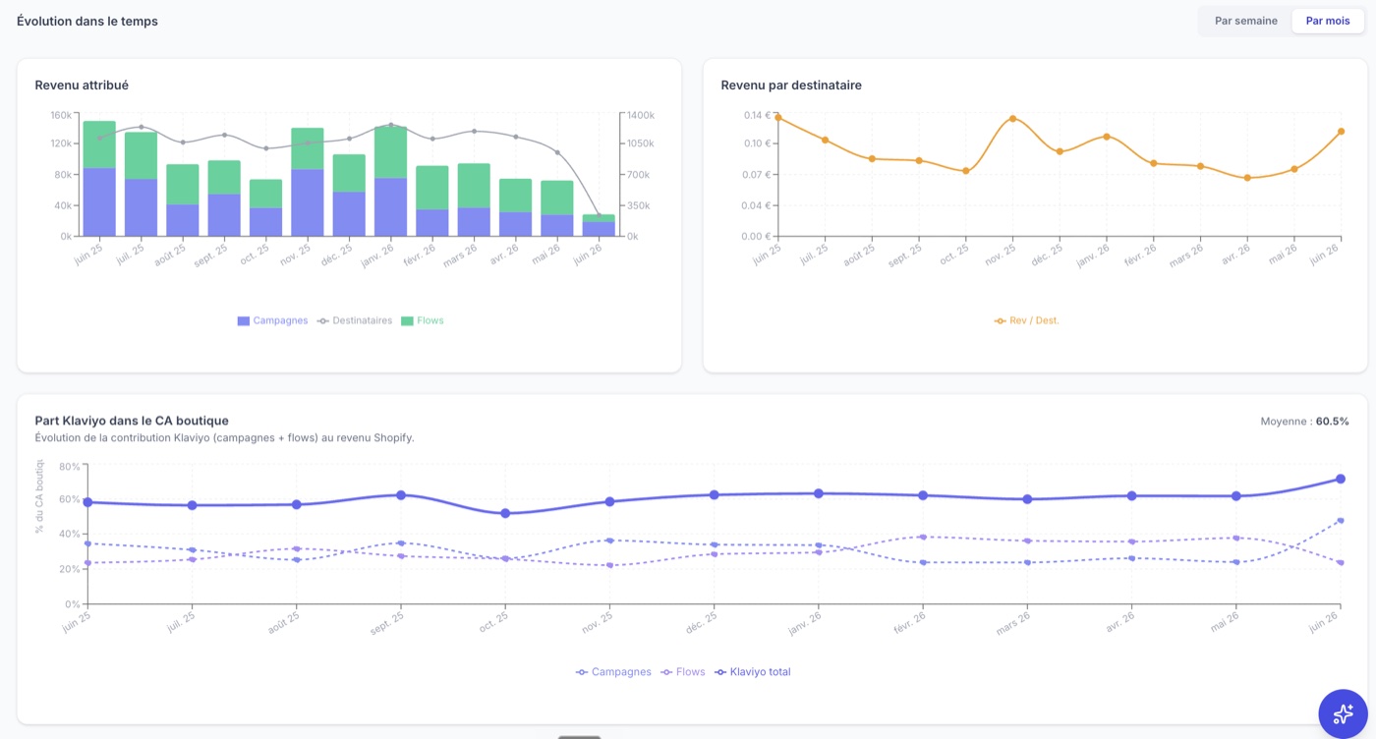Select avr. 26 point on orange line

pos(1247,178)
